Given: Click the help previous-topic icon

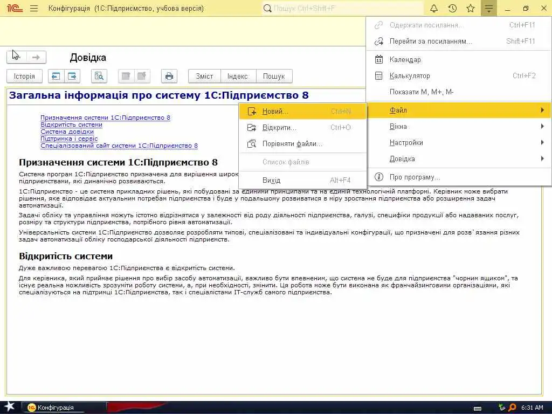Looking at the screenshot, I should 56,76.
